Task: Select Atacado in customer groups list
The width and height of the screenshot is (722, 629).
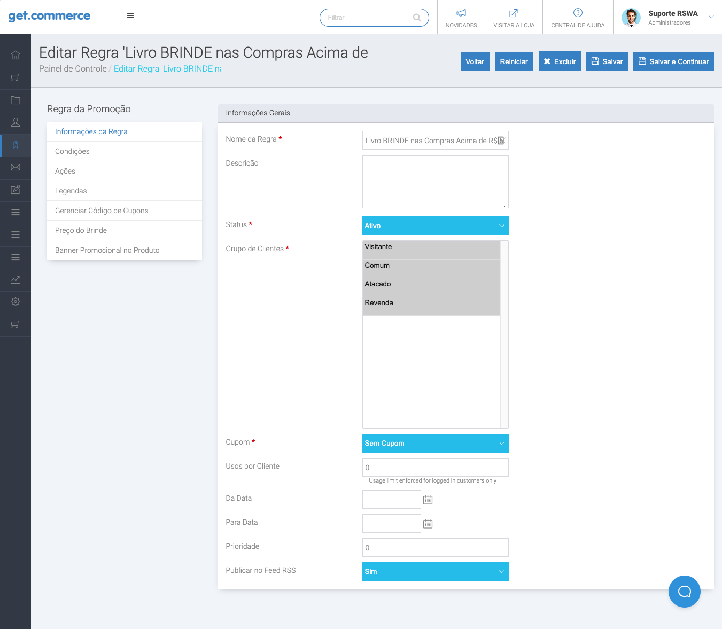Action: coord(431,284)
